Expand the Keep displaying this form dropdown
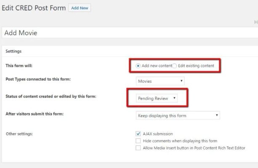 point(178,115)
